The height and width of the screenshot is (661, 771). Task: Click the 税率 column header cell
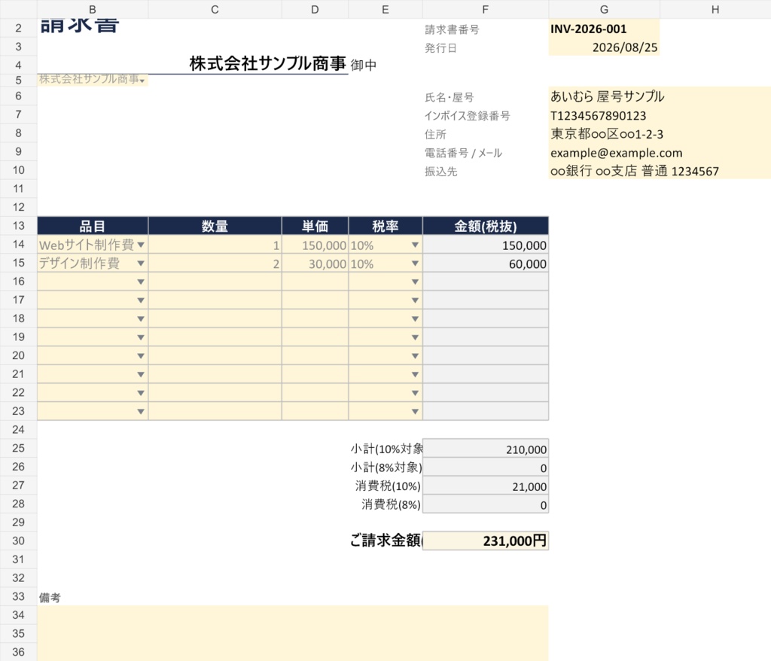(x=385, y=226)
